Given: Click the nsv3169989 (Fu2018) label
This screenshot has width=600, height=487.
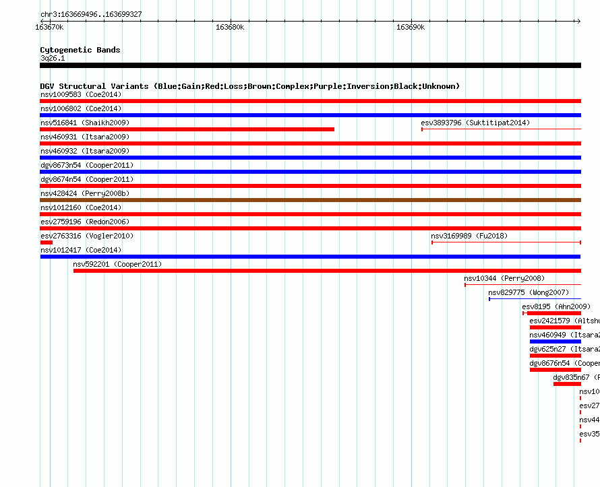Looking at the screenshot, I should 469,236.
